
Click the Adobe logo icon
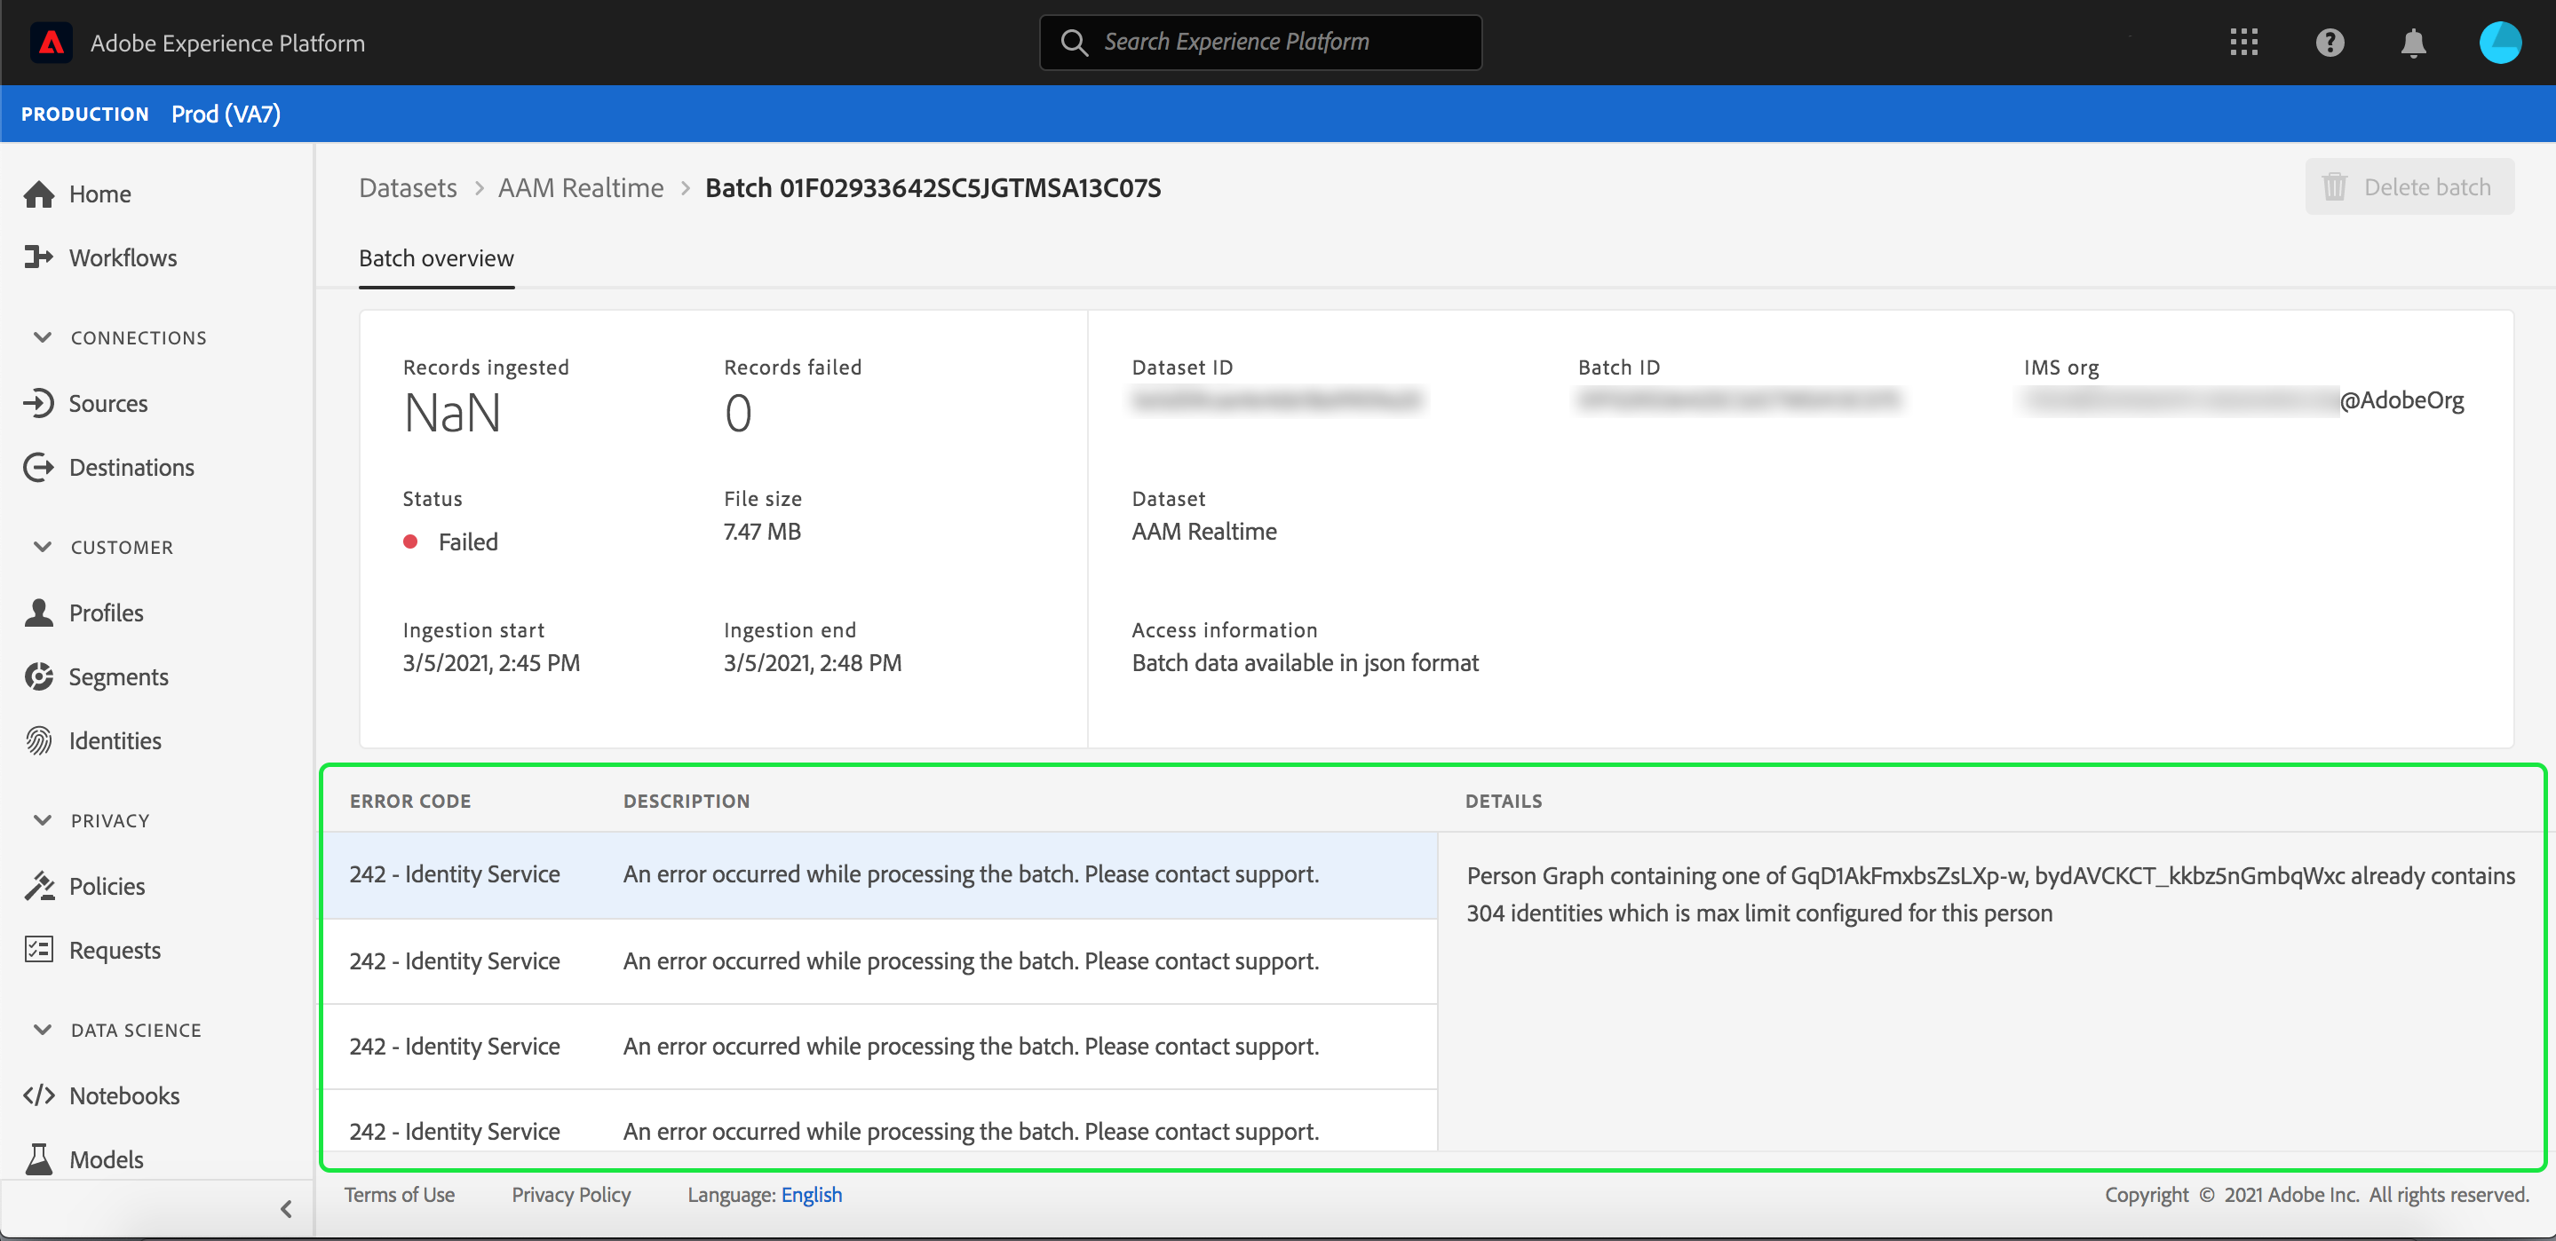(x=51, y=43)
